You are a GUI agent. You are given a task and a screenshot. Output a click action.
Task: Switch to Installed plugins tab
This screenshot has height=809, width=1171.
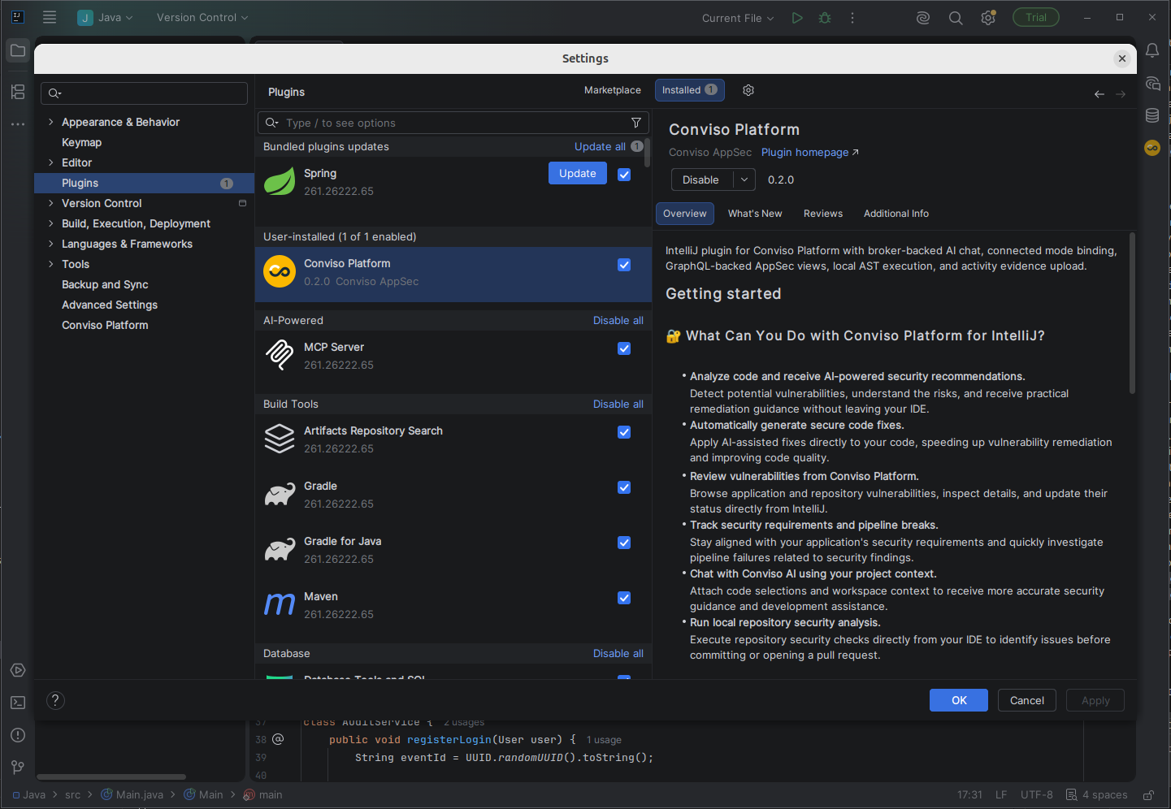(689, 90)
